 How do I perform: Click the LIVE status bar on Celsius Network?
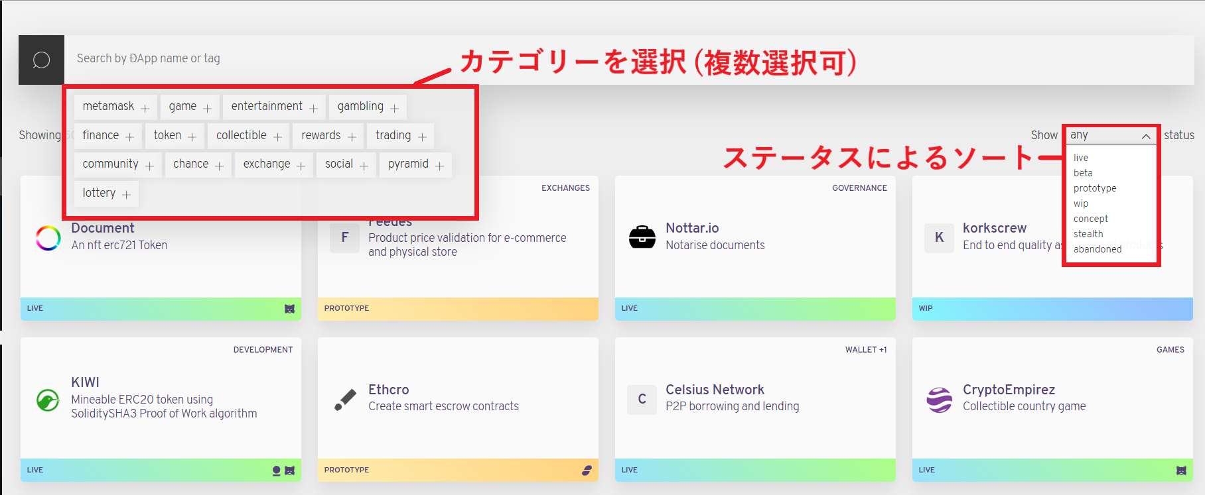click(x=755, y=470)
